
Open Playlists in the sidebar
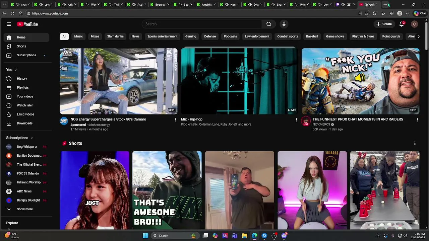click(27, 88)
